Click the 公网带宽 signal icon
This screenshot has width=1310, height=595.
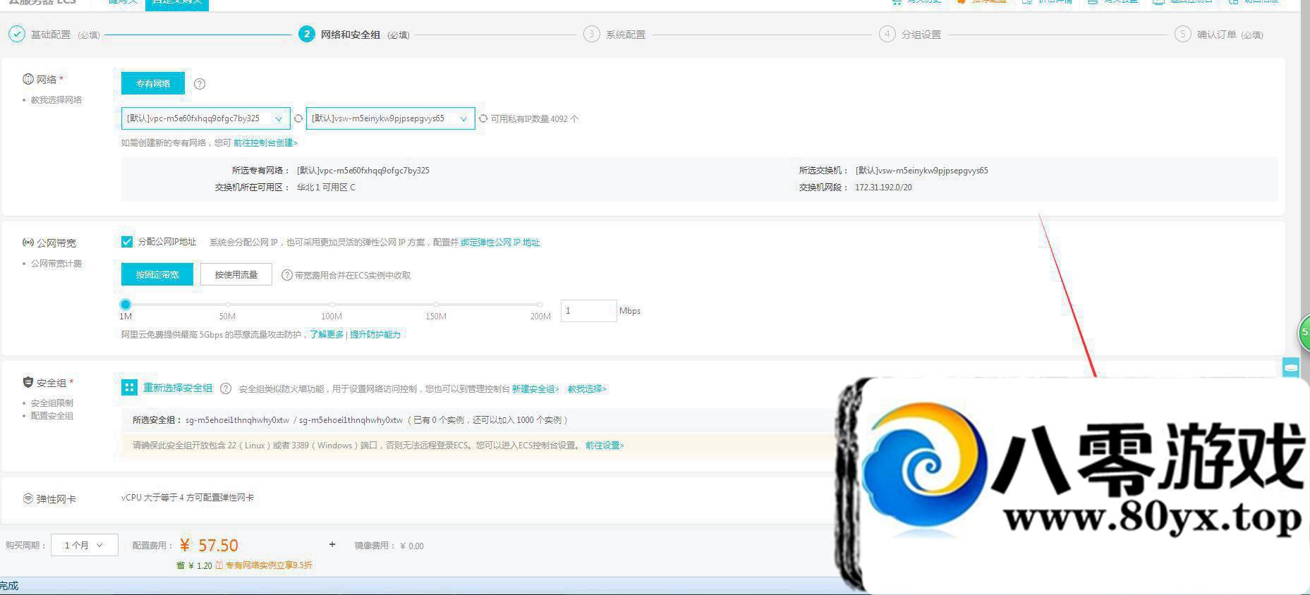[28, 243]
